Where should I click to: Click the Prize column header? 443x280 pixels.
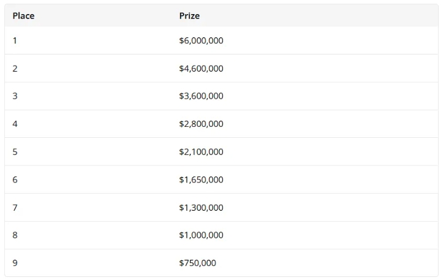189,16
